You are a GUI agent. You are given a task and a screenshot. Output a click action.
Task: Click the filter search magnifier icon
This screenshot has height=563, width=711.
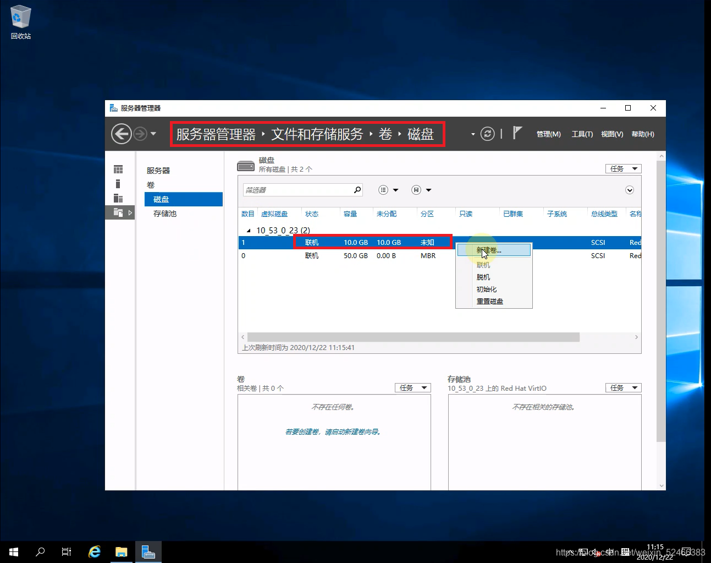[357, 190]
